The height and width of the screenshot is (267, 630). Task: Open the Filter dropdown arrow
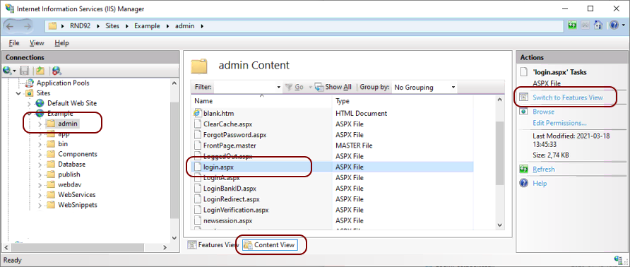coord(279,88)
